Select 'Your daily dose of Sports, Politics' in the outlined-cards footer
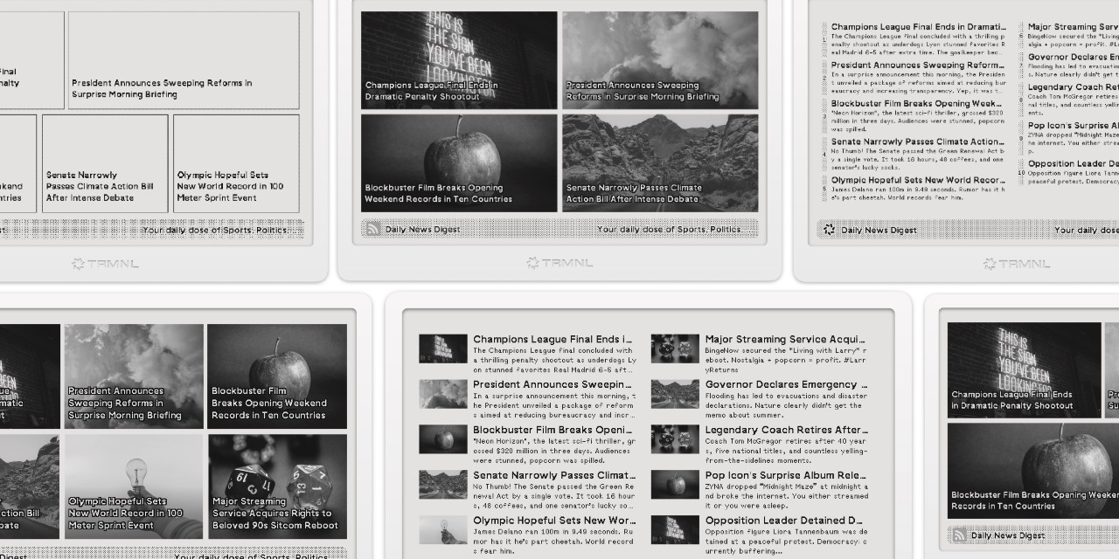This screenshot has width=1119, height=559. 215,231
